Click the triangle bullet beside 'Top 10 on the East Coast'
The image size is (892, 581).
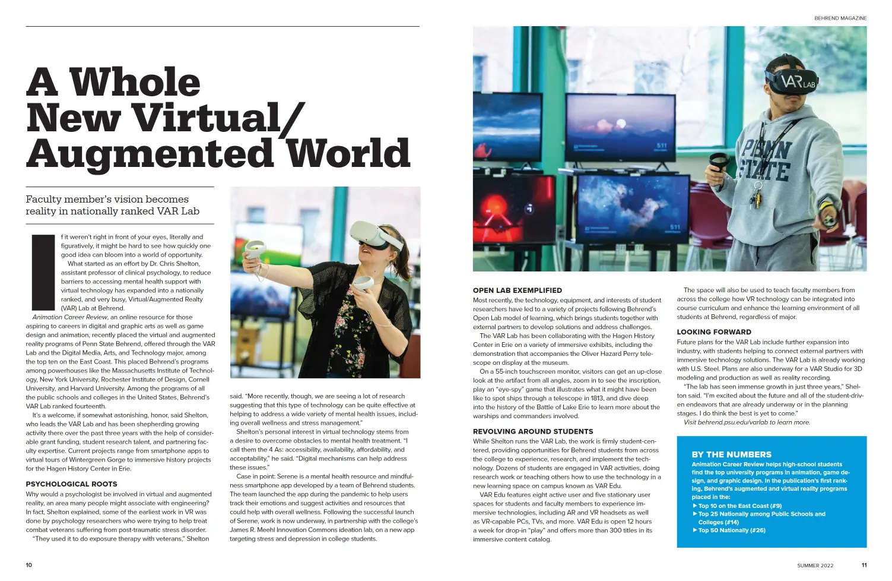[x=695, y=506]
